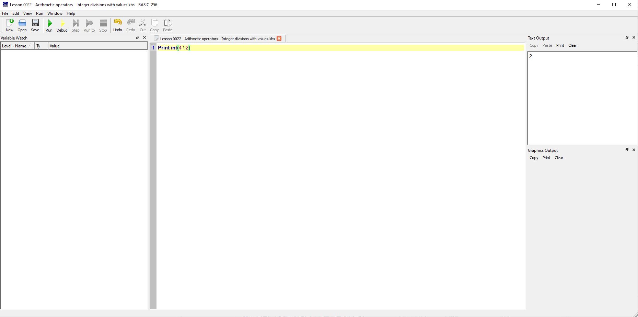Close the Variable Watch panel
638x317 pixels.
pos(144,37)
